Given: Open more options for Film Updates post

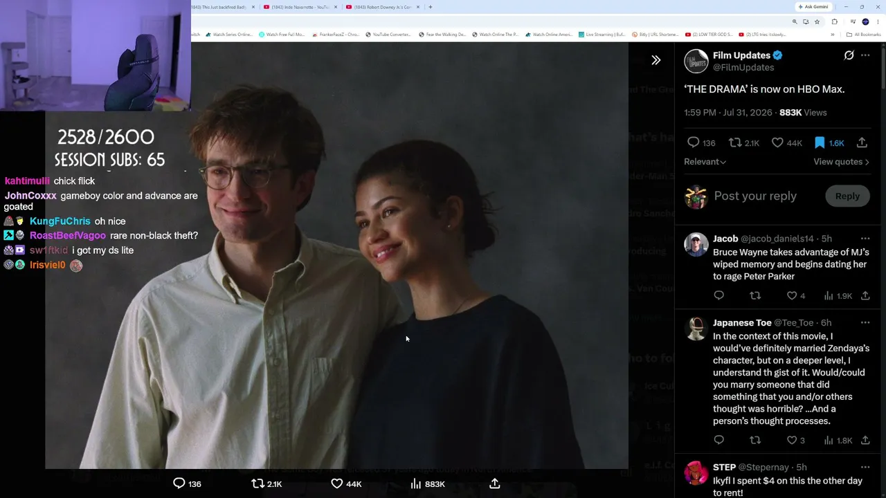Looking at the screenshot, I should (865, 55).
